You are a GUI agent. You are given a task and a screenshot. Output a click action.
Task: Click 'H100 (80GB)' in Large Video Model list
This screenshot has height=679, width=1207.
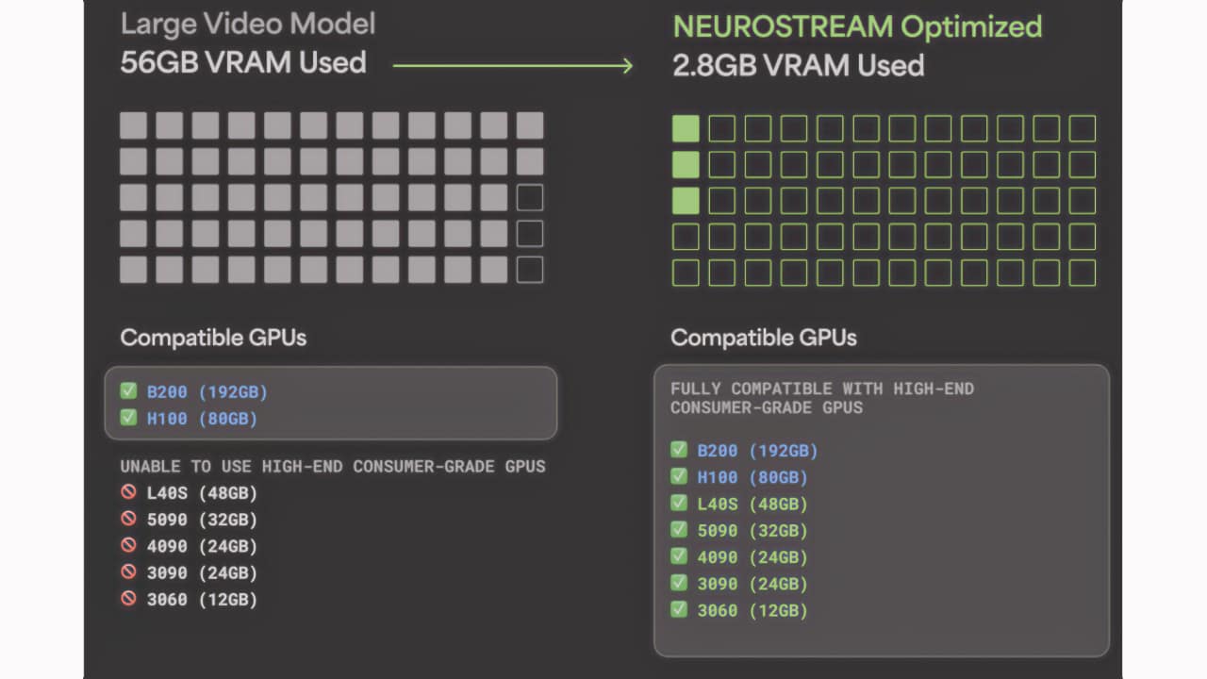tap(203, 418)
